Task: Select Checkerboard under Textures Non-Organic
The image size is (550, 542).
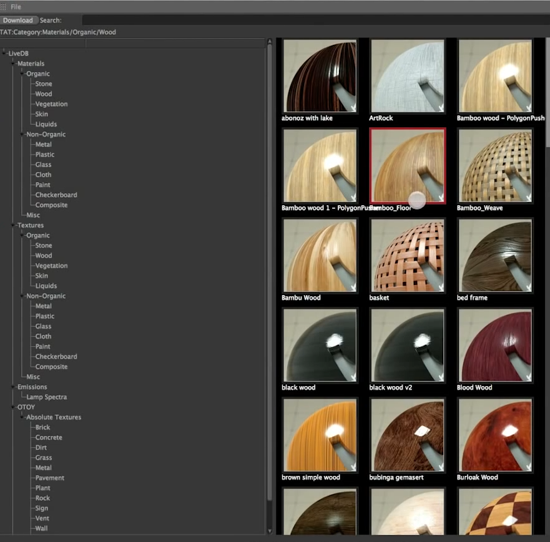Action: (x=56, y=356)
